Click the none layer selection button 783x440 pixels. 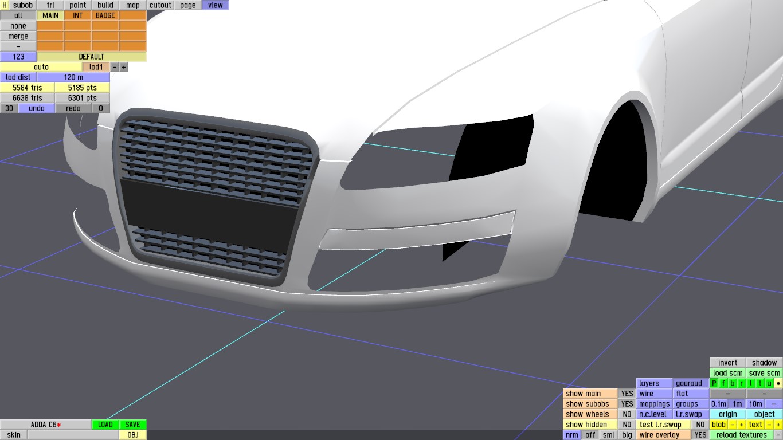pyautogui.click(x=18, y=26)
